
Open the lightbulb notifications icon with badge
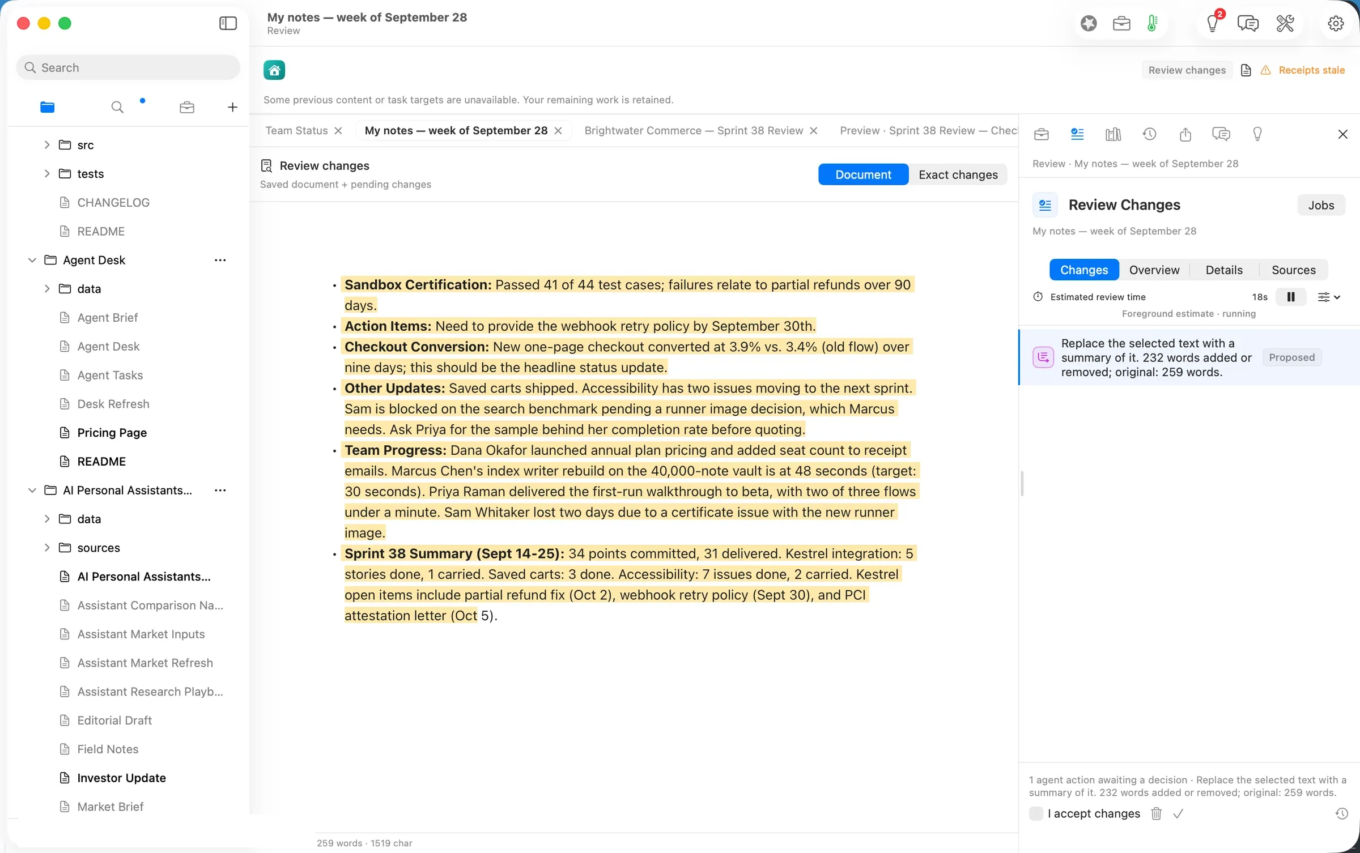[x=1213, y=23]
